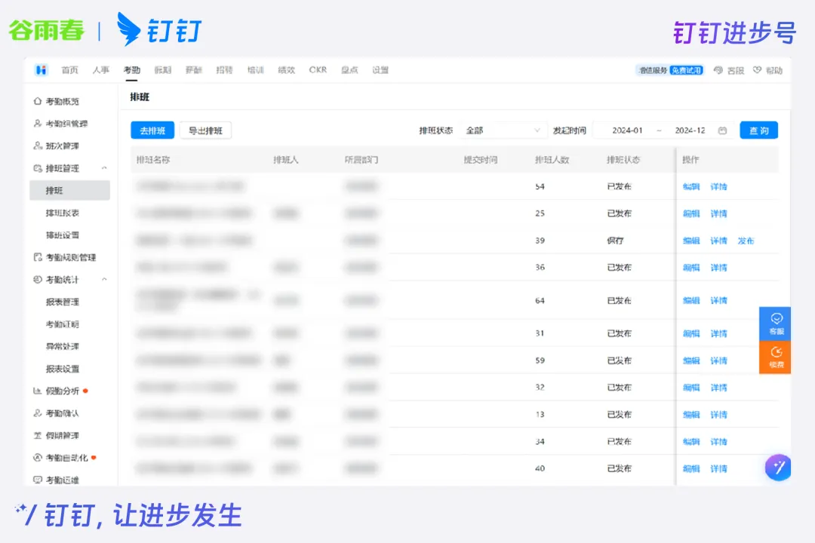Click 编辑 in the row with 32 people
Image resolution: width=815 pixels, height=543 pixels.
coord(691,388)
